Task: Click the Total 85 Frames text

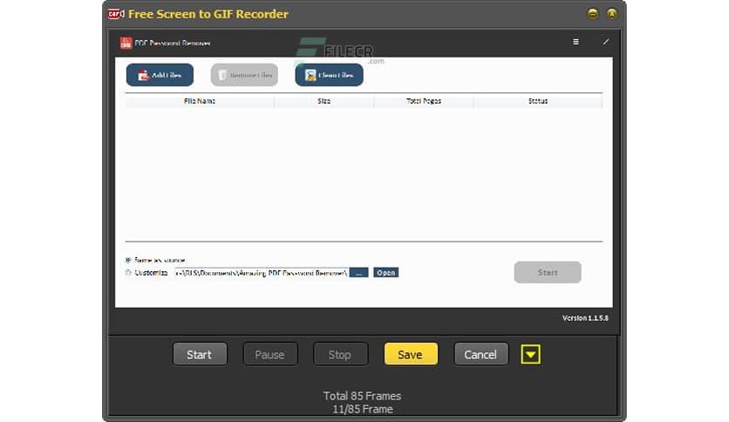Action: pos(362,396)
